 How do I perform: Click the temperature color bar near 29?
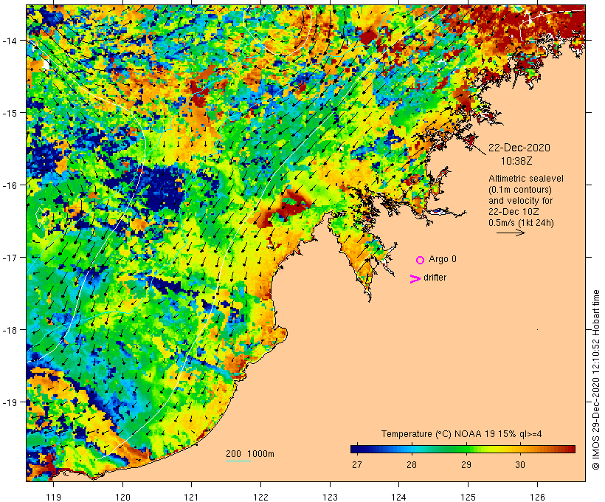466,449
